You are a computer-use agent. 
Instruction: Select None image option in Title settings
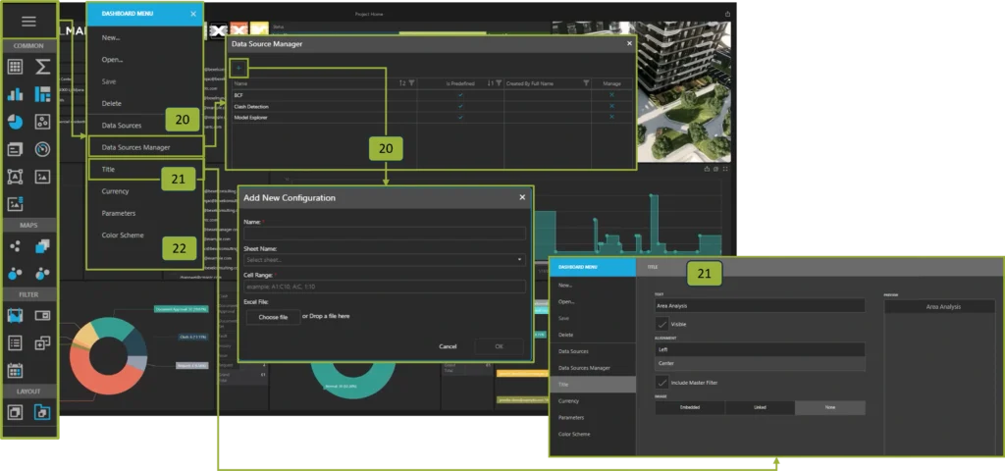pyautogui.click(x=830, y=407)
